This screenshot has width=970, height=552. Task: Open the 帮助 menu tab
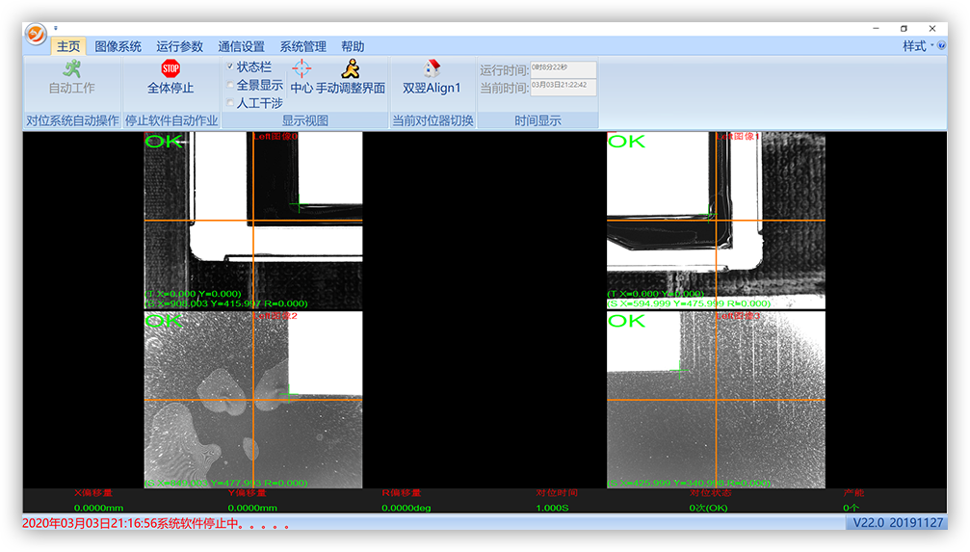coord(353,46)
